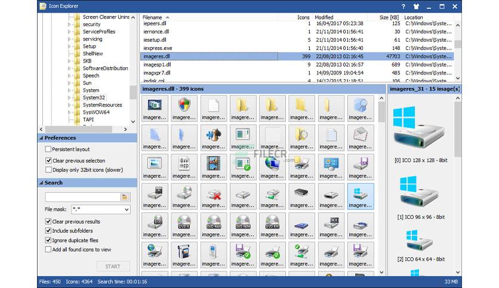Select the SystemResources folder in tree
499x288 pixels.
coord(103,105)
